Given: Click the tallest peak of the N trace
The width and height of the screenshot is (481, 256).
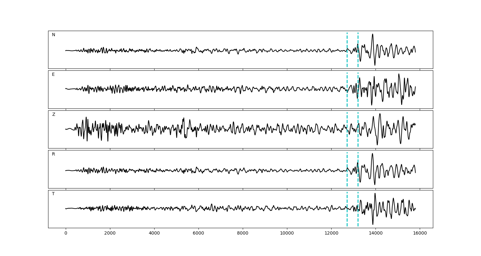Looking at the screenshot, I should (372, 34).
